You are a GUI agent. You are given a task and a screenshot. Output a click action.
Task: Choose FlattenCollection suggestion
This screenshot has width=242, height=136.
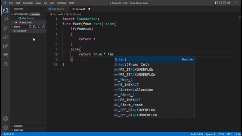(154, 90)
